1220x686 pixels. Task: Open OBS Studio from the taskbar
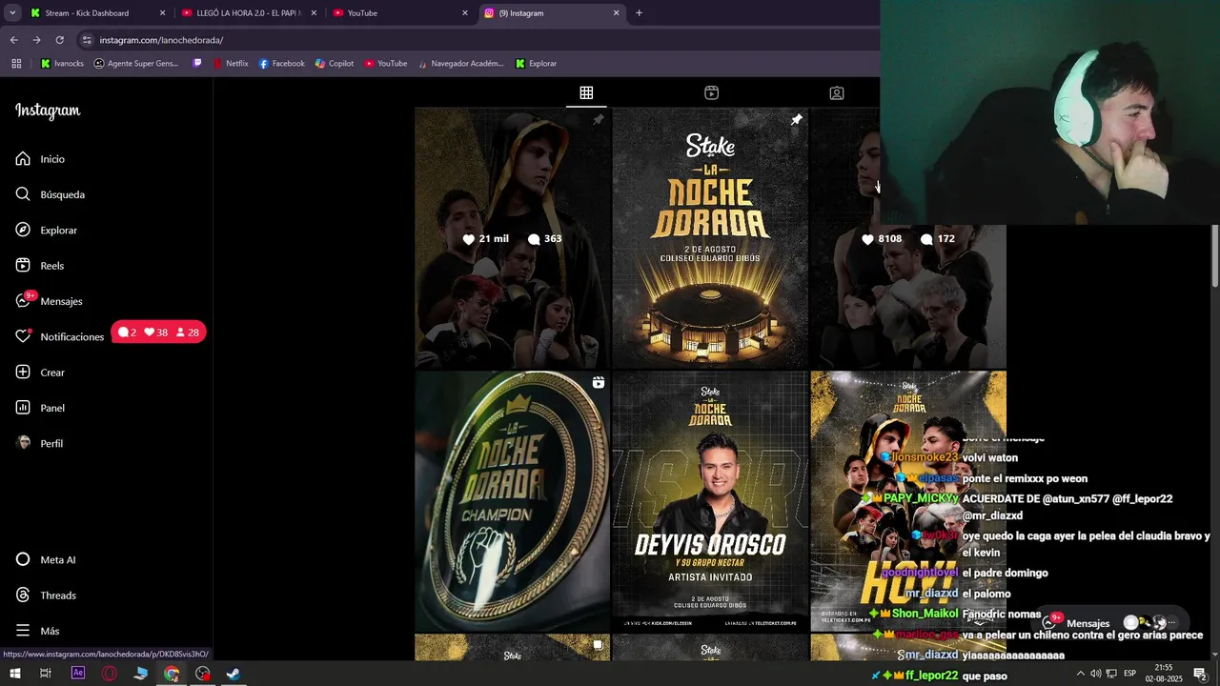click(203, 674)
